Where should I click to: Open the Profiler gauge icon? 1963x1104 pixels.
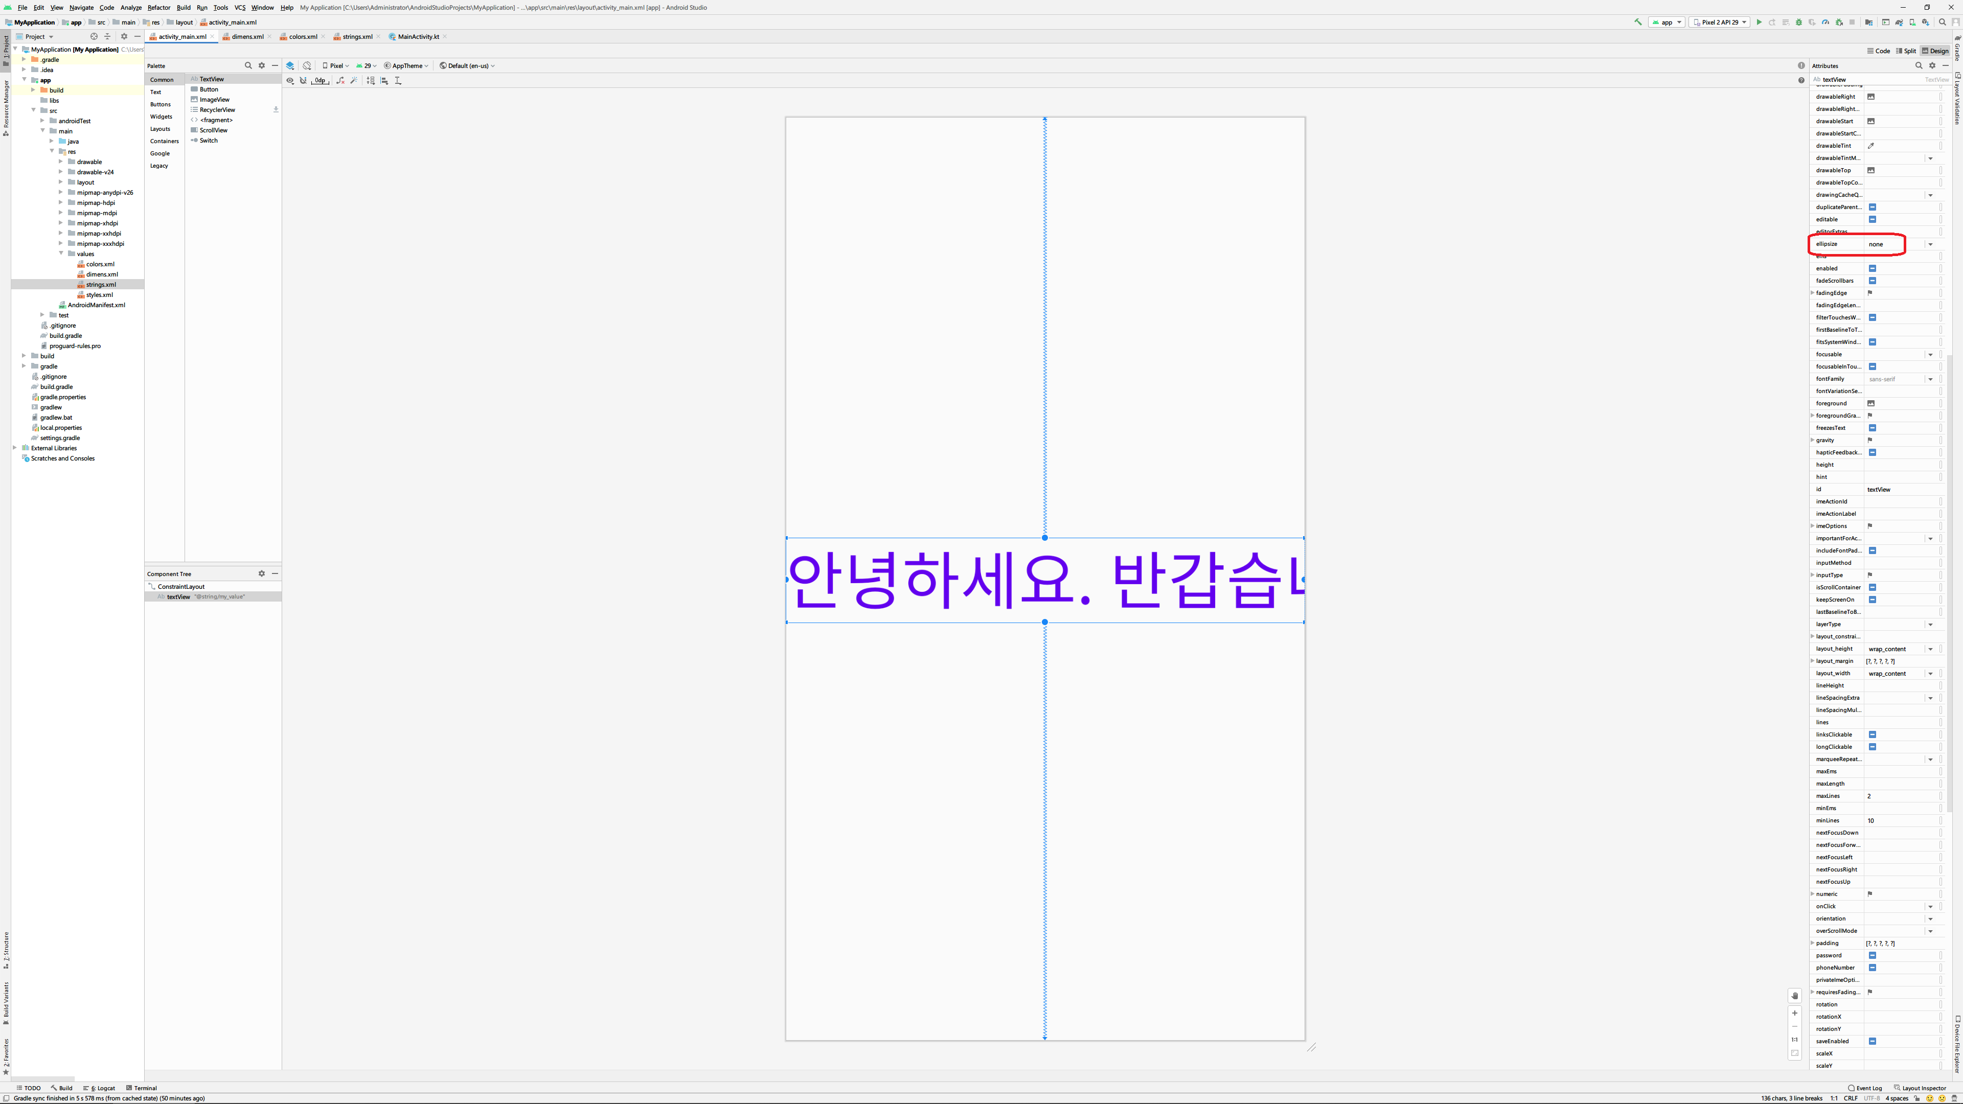(1825, 22)
